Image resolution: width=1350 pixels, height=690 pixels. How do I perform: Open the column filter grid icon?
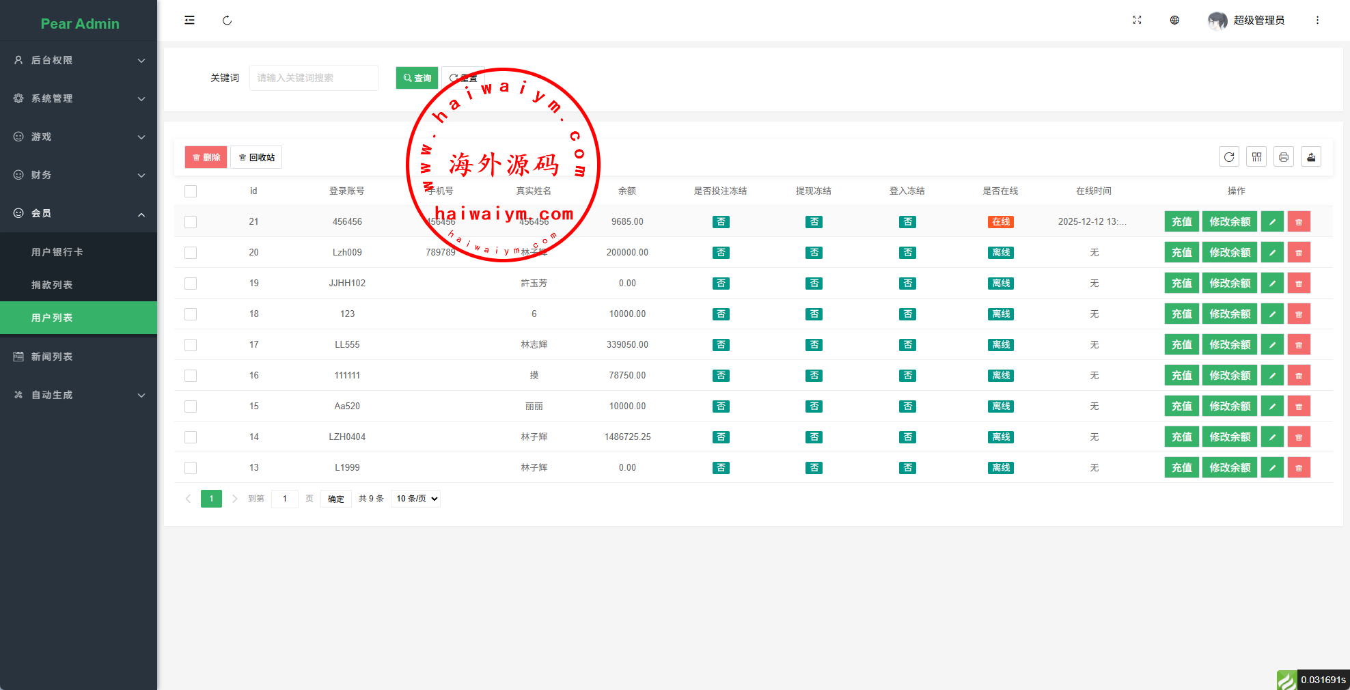(1256, 157)
